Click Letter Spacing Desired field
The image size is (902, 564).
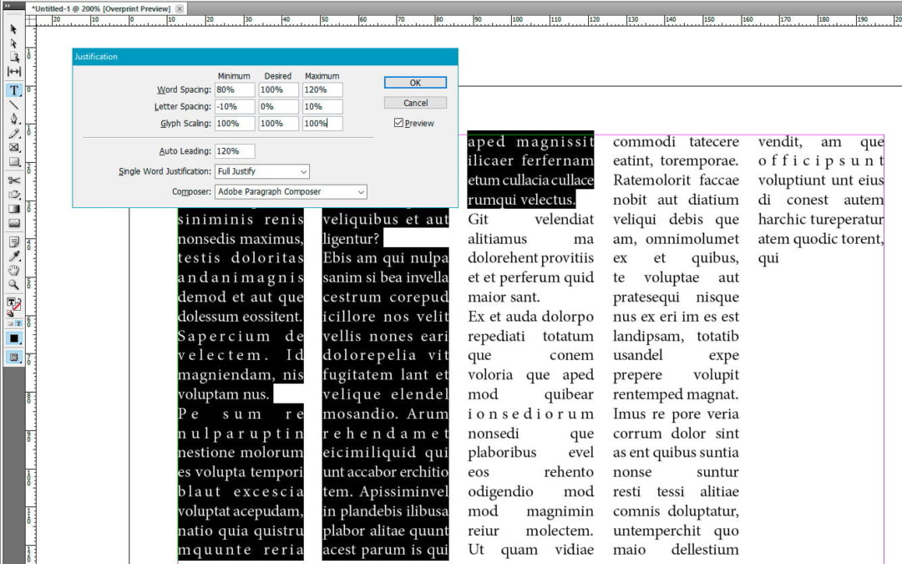click(x=278, y=107)
